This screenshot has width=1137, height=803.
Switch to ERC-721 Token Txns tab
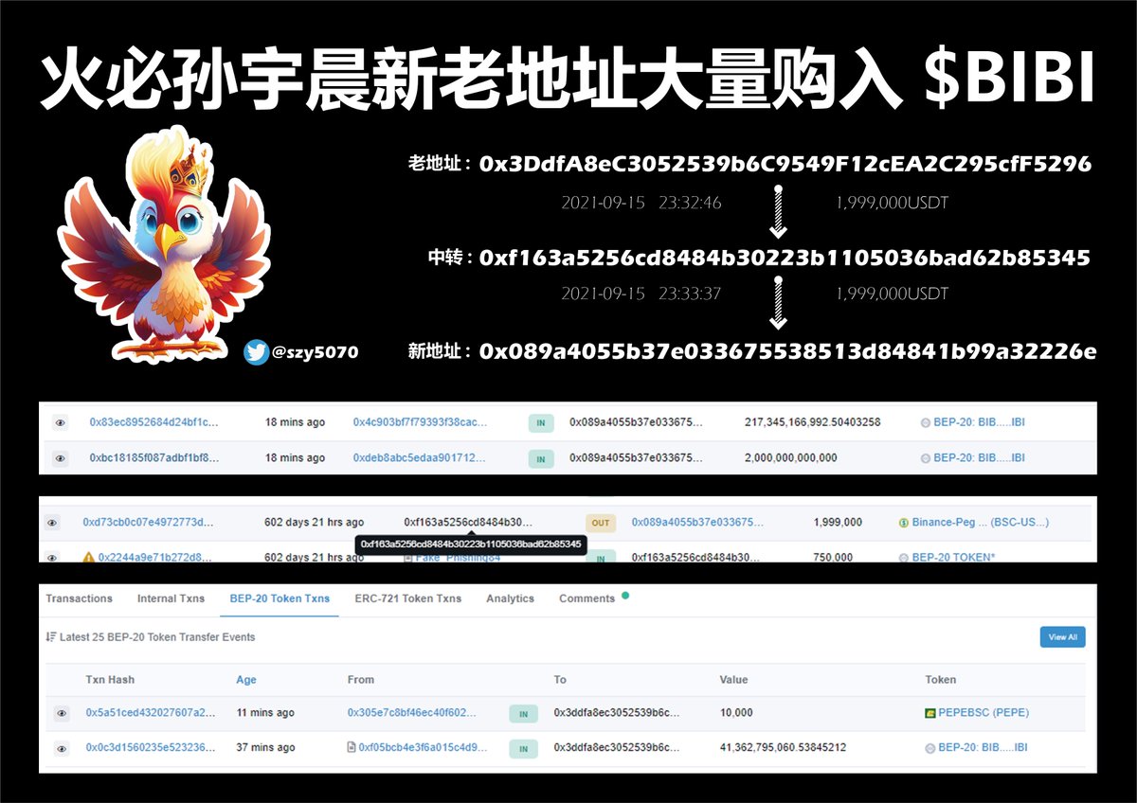408,598
